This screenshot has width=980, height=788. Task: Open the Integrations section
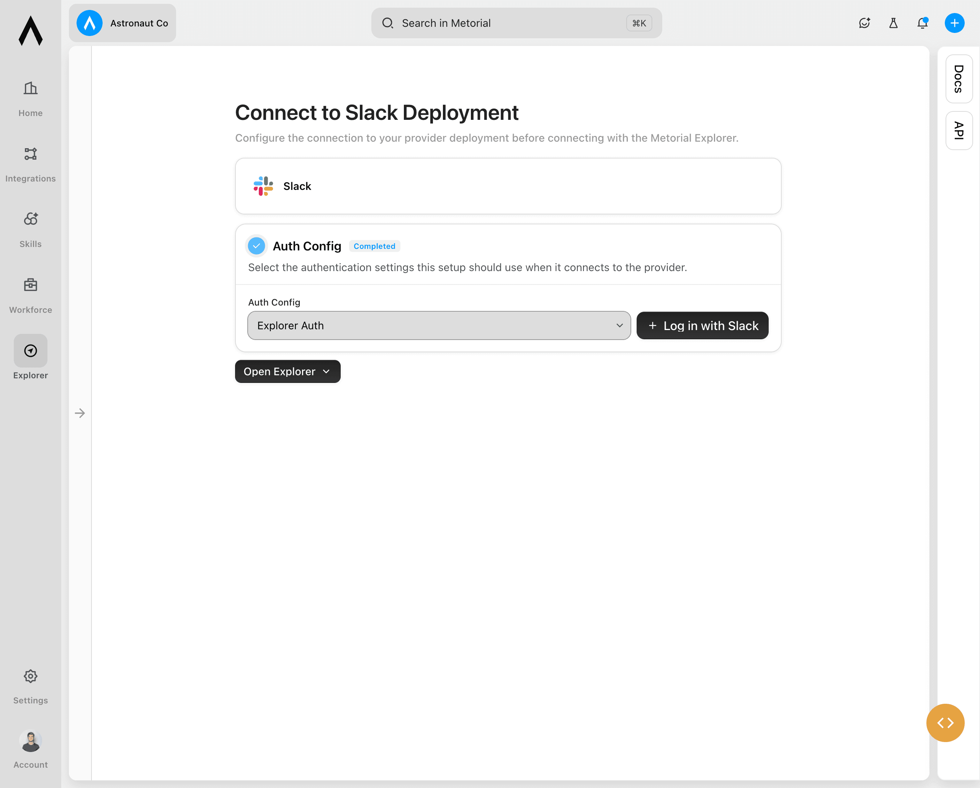31,165
